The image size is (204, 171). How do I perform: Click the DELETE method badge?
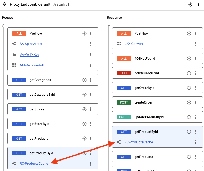tap(124, 73)
